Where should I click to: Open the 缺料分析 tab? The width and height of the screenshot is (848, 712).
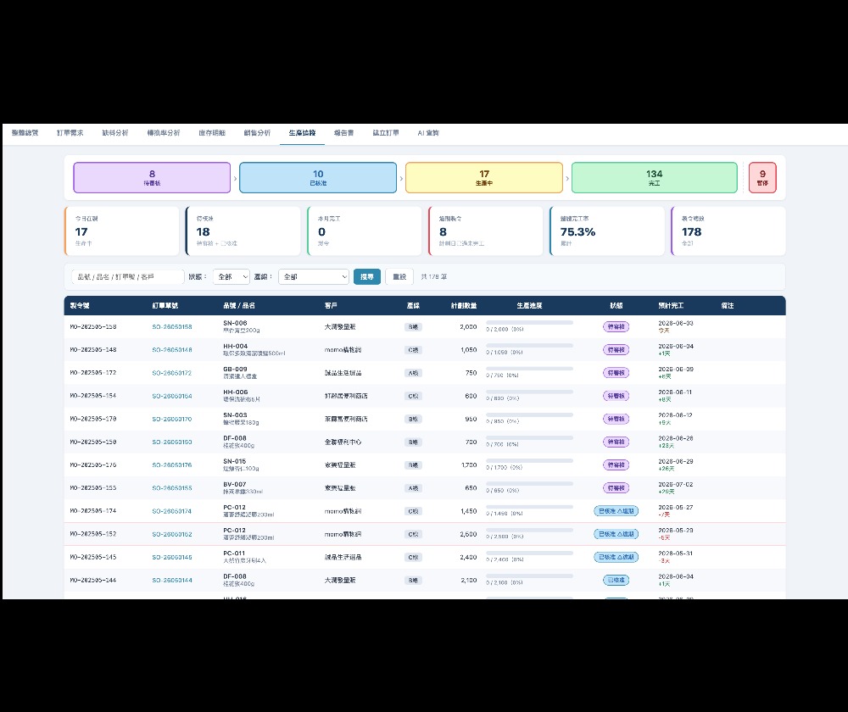tap(115, 133)
